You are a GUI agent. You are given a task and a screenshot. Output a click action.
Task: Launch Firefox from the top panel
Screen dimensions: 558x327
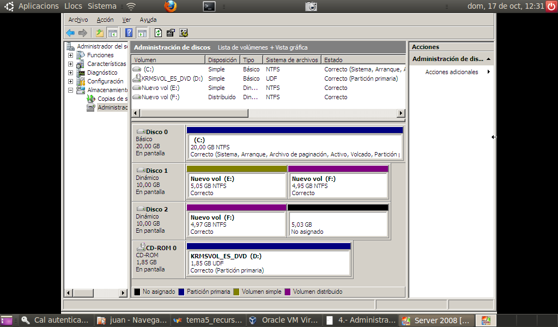pyautogui.click(x=171, y=6)
